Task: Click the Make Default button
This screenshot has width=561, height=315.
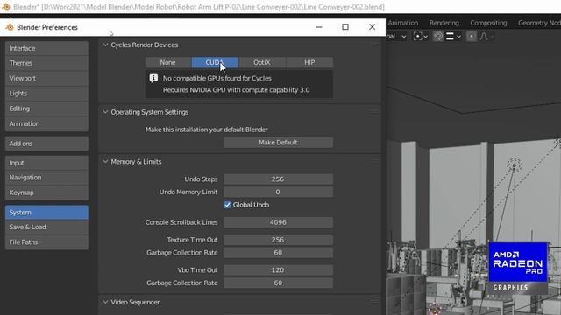Action: [279, 143]
